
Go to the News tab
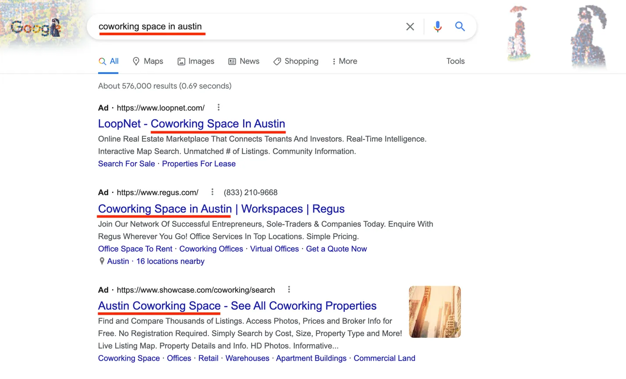coord(244,61)
